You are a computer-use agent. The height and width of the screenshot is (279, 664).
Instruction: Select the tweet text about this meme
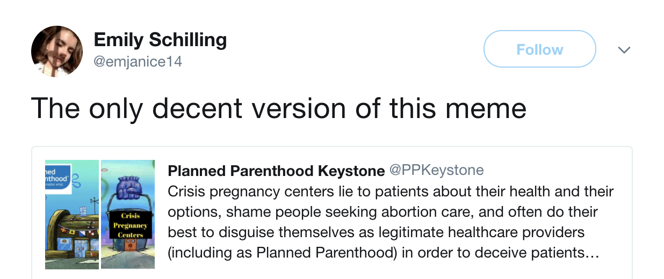click(x=278, y=108)
